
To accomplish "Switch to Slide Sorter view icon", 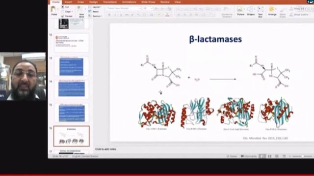I will [x=269, y=156].
